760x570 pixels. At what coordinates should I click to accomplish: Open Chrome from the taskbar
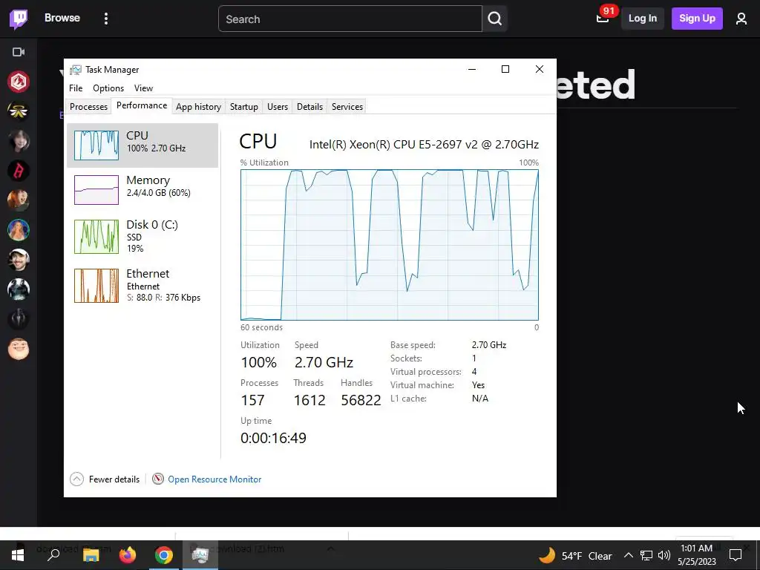pyautogui.click(x=164, y=555)
